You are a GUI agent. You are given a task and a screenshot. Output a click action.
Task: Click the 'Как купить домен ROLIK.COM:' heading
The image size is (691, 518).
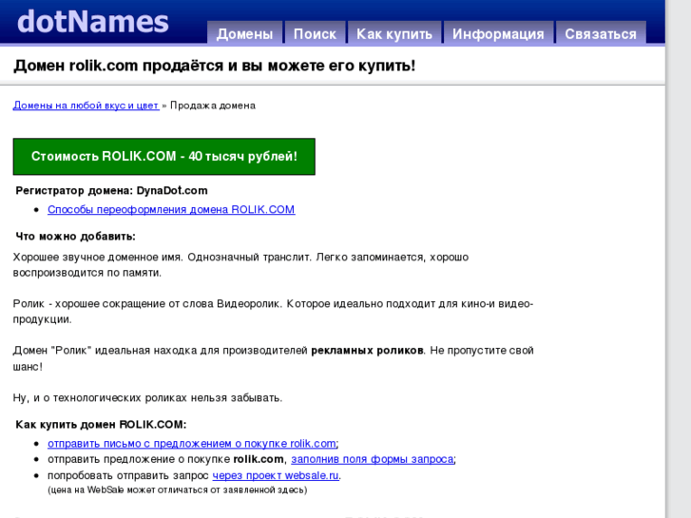101,425
